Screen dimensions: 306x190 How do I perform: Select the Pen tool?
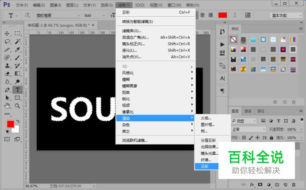7,90
